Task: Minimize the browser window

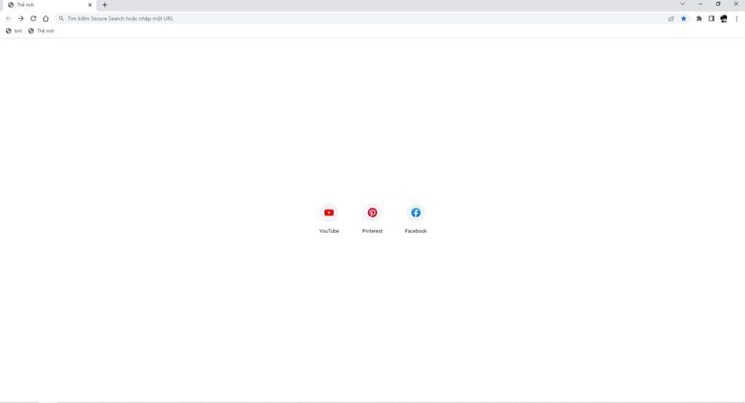Action: click(x=701, y=4)
